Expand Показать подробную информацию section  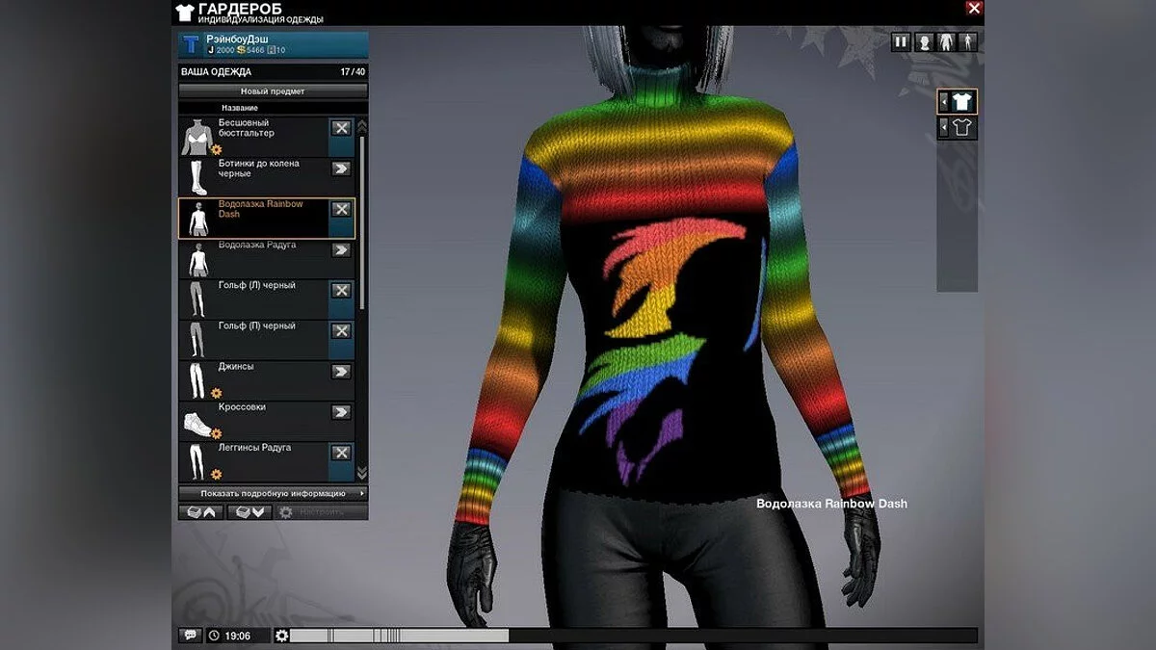pyautogui.click(x=273, y=493)
